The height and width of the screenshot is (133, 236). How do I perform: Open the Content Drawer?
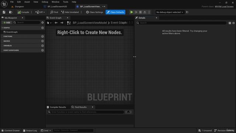pos(11,130)
